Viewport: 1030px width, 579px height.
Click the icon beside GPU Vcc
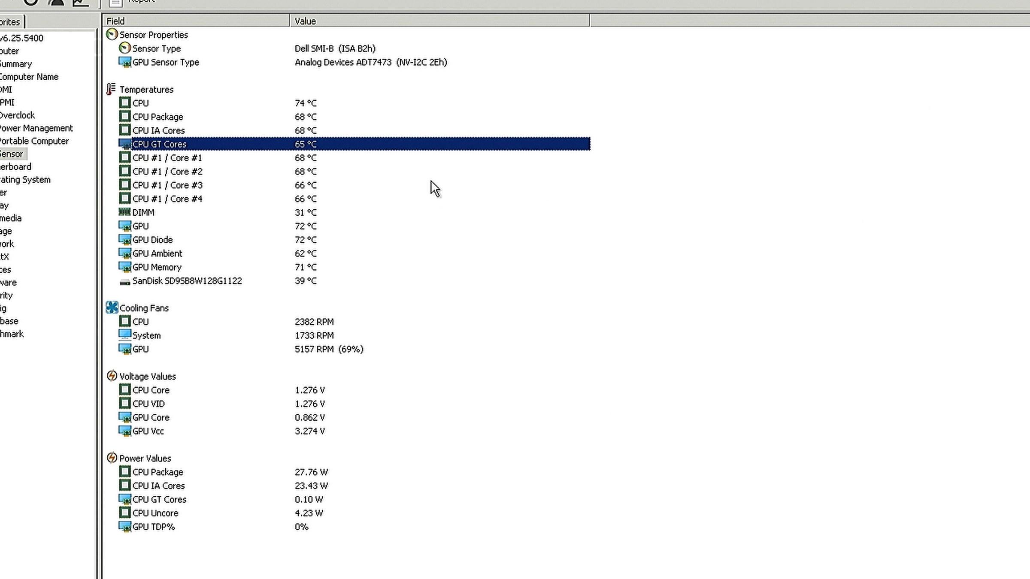(124, 431)
